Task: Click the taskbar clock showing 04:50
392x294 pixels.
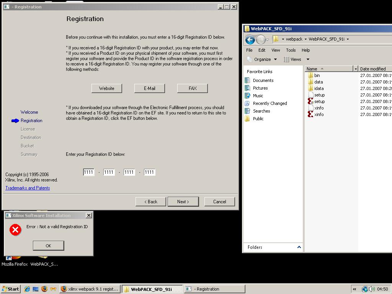Action: tap(382, 289)
